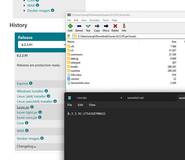The width and height of the screenshot is (185, 160).
Task: Click the lucee.jar download link
Action: [x=23, y=107]
